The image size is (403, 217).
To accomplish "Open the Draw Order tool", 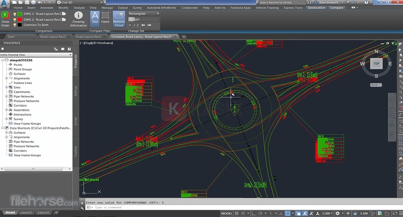I will tap(5, 19).
